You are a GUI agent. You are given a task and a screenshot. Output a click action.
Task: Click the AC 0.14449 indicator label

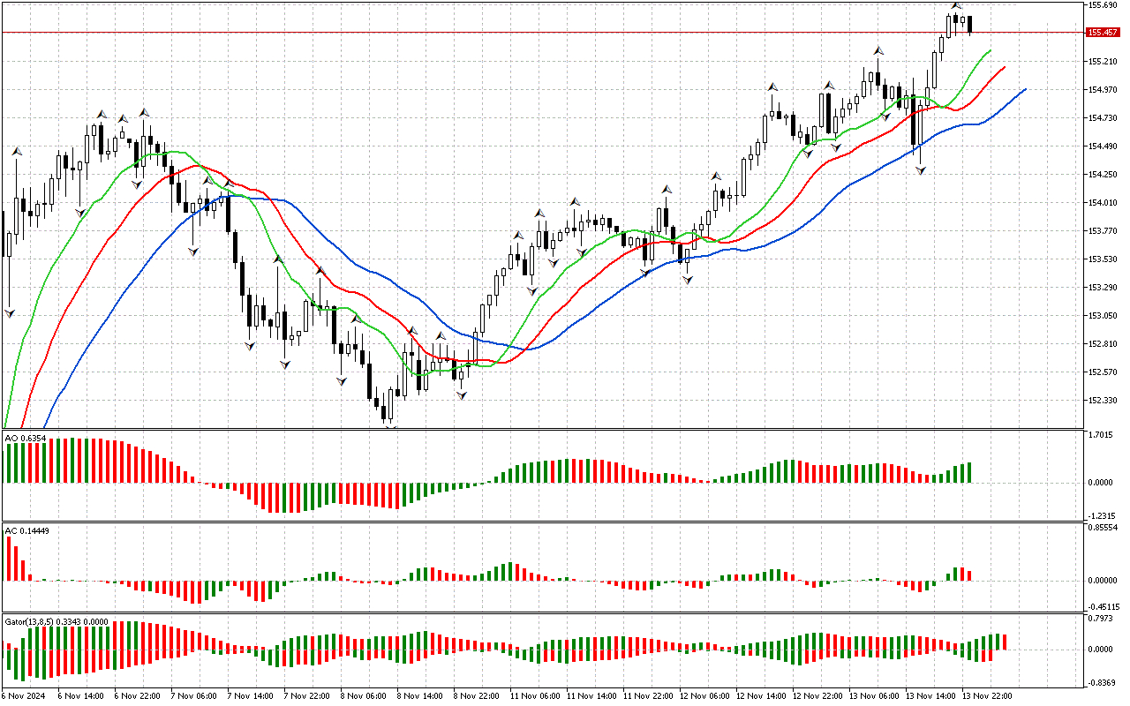pyautogui.click(x=27, y=530)
